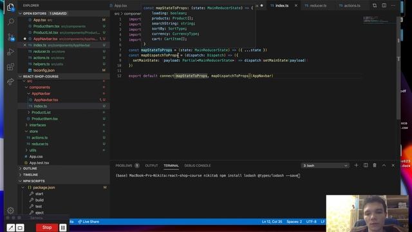
Task: Collapse the REACT-SHOP-COURSE section
Action: point(63,76)
